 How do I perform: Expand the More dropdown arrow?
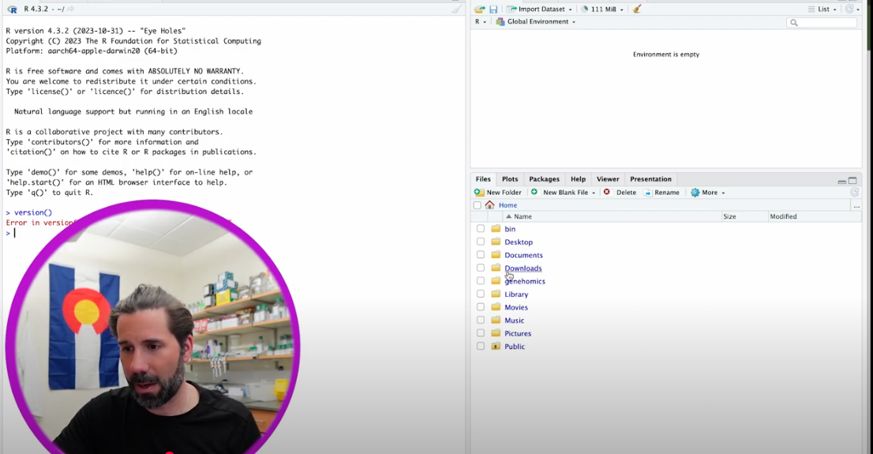coord(723,193)
